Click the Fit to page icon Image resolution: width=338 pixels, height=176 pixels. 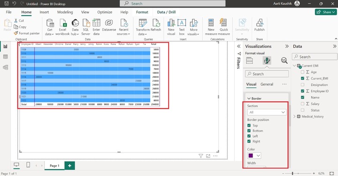click(332, 173)
